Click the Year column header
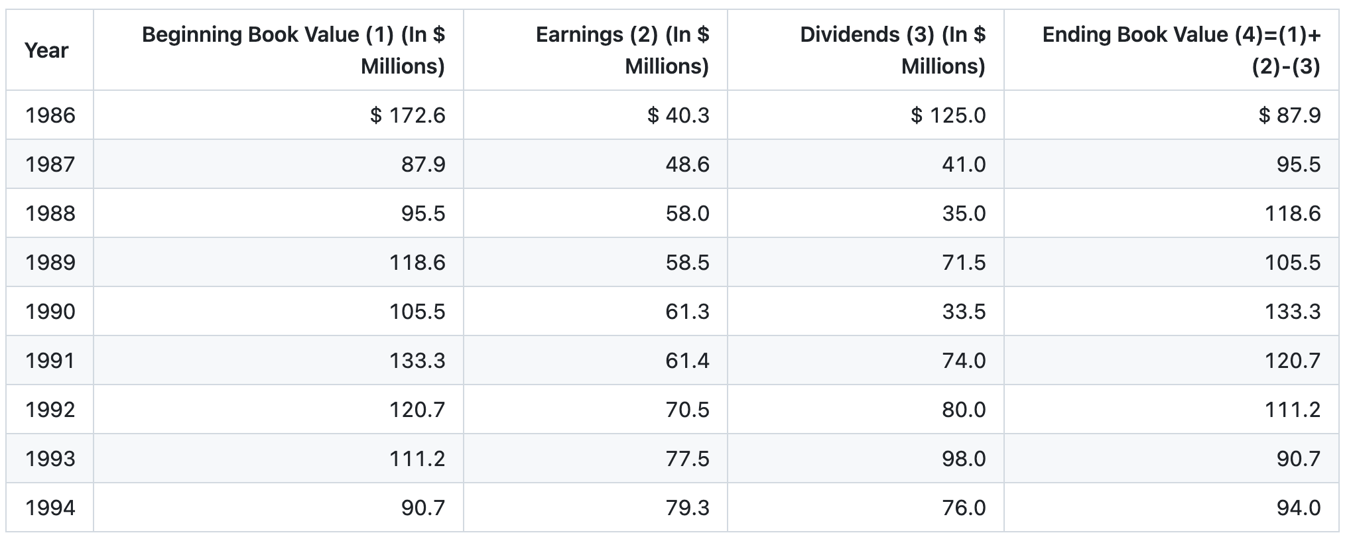 pos(46,50)
